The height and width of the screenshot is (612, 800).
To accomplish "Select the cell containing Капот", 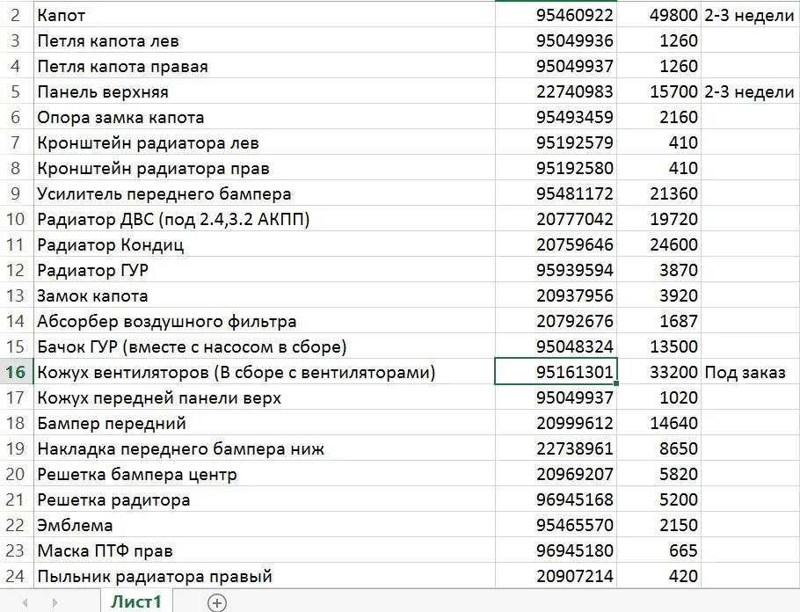I will click(x=265, y=15).
